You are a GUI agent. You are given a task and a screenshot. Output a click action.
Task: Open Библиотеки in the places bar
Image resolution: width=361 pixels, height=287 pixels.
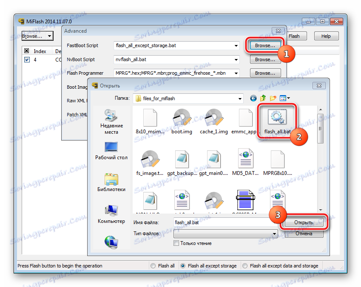[111, 183]
